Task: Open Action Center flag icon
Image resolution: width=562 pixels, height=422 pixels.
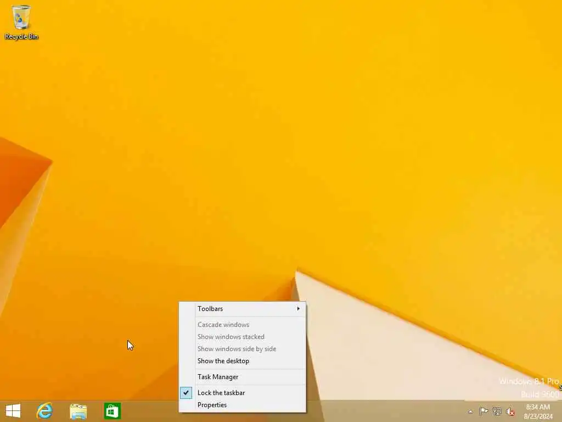Action: (x=484, y=411)
